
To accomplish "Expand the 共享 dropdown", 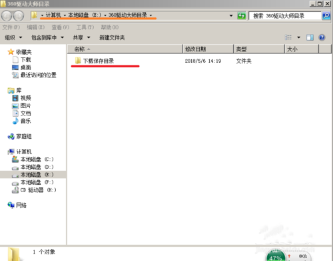I will coord(81,37).
